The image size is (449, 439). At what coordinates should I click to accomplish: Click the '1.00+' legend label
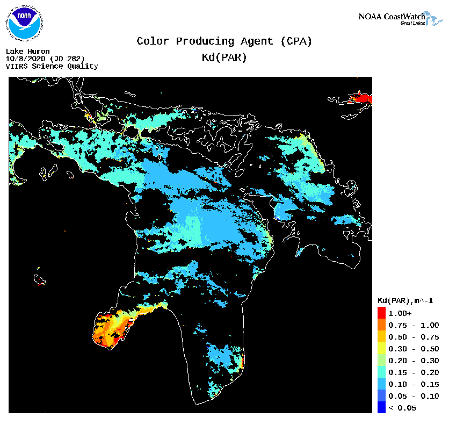coord(400,313)
